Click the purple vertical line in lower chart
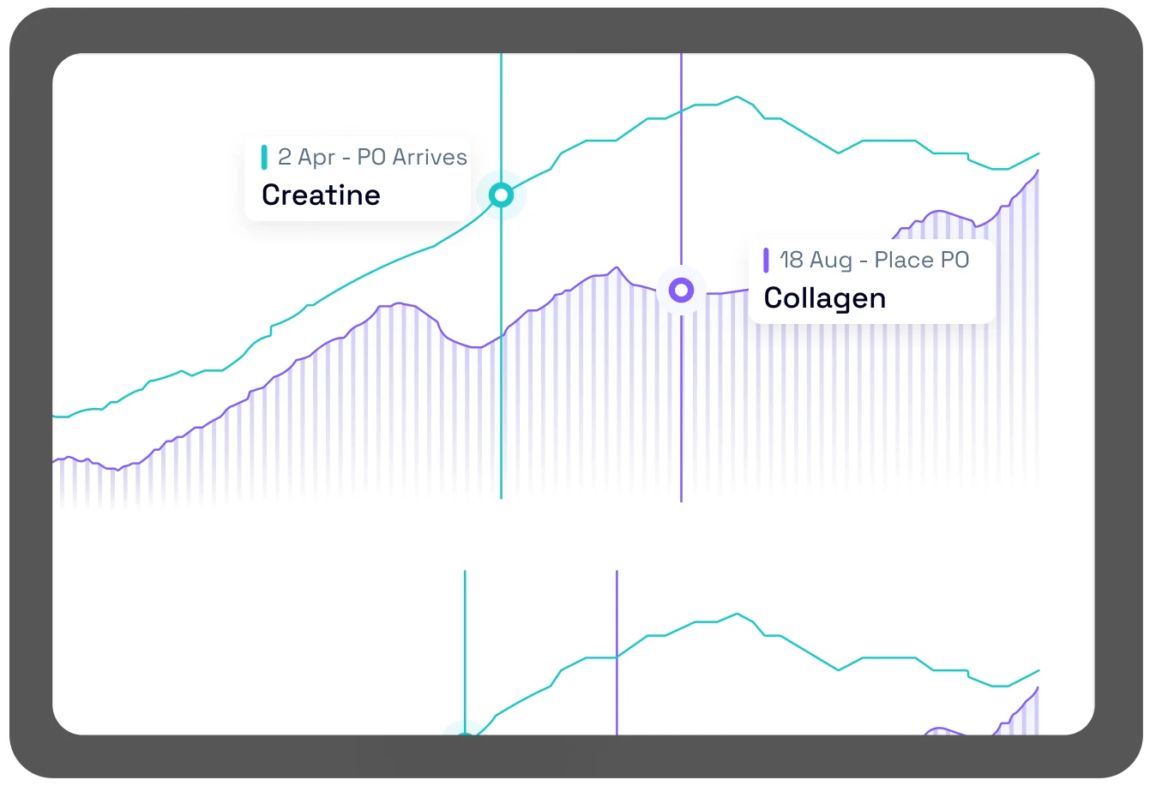 (x=617, y=686)
